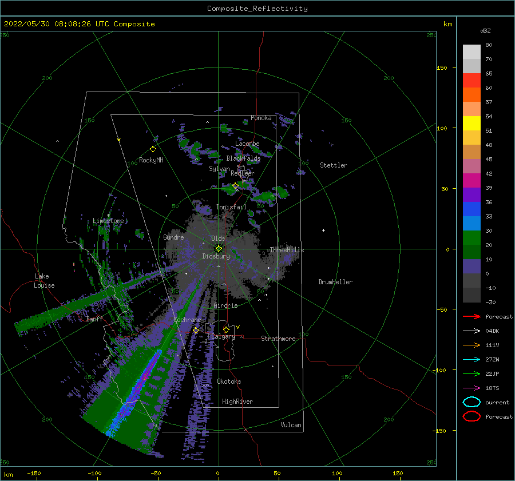
Task: Click the -150 tick on bottom axis
Action: 34,474
